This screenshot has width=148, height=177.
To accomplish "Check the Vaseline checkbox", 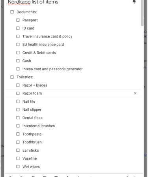I will 18,158.
